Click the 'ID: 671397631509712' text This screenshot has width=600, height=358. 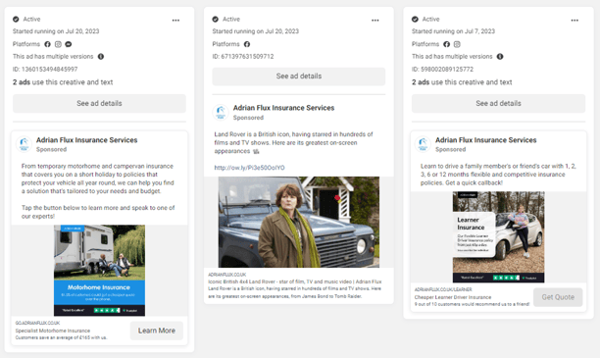243,56
